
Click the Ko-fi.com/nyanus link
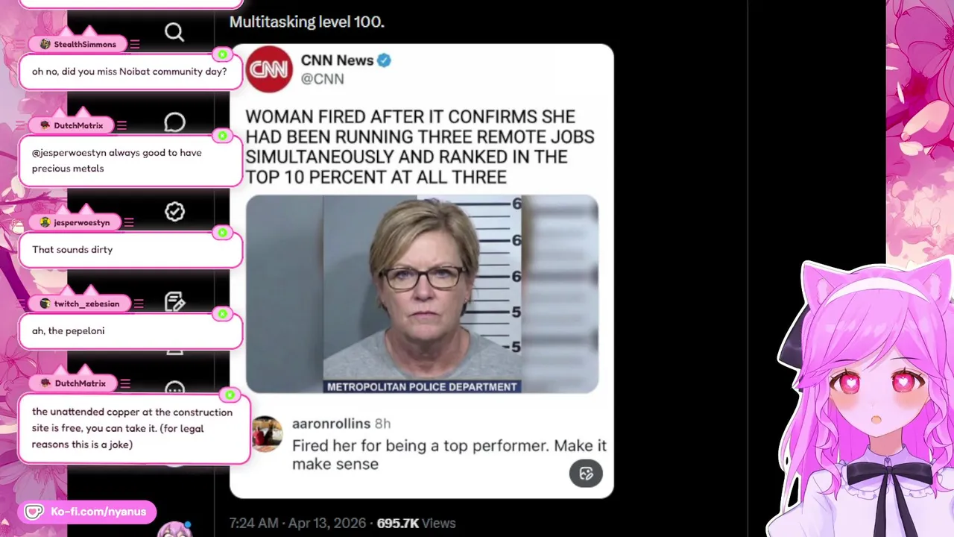(98, 512)
